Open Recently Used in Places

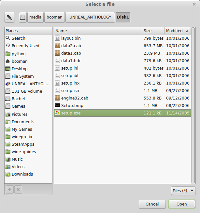point(28,46)
